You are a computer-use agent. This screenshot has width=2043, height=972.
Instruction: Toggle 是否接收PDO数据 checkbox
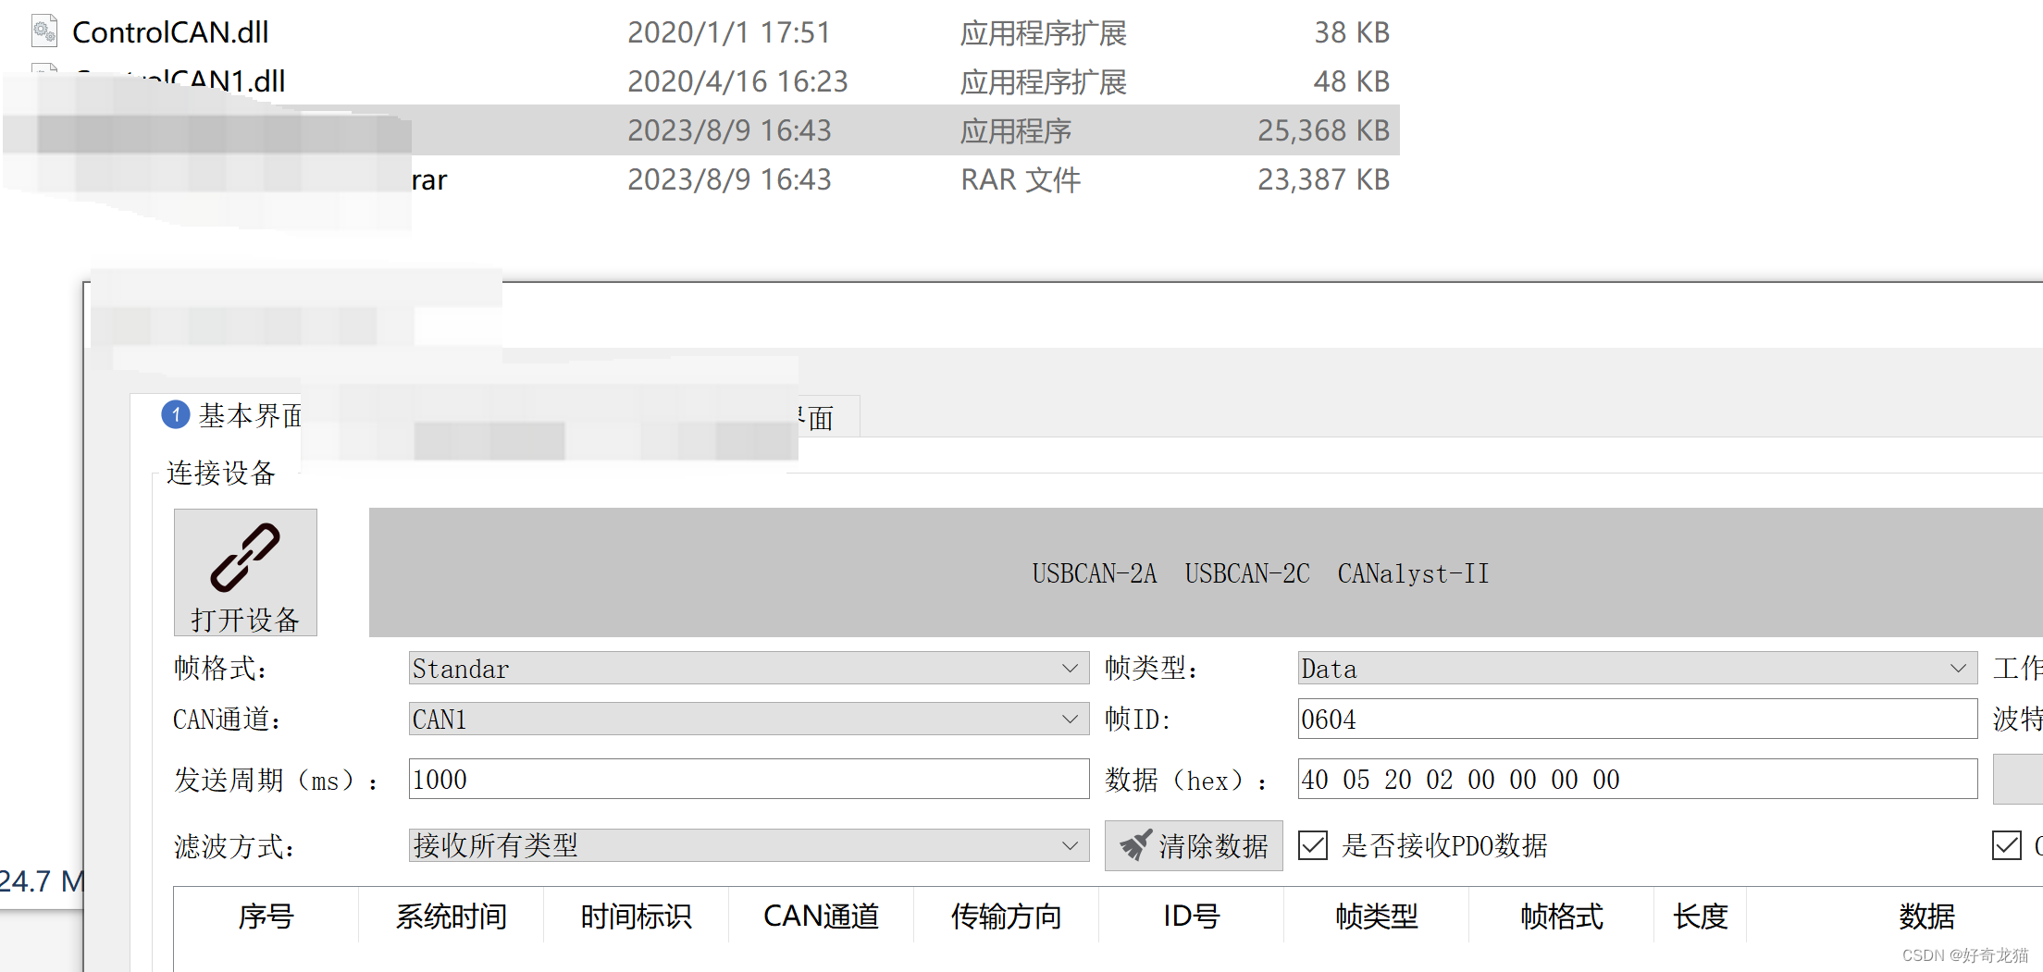tap(1313, 845)
